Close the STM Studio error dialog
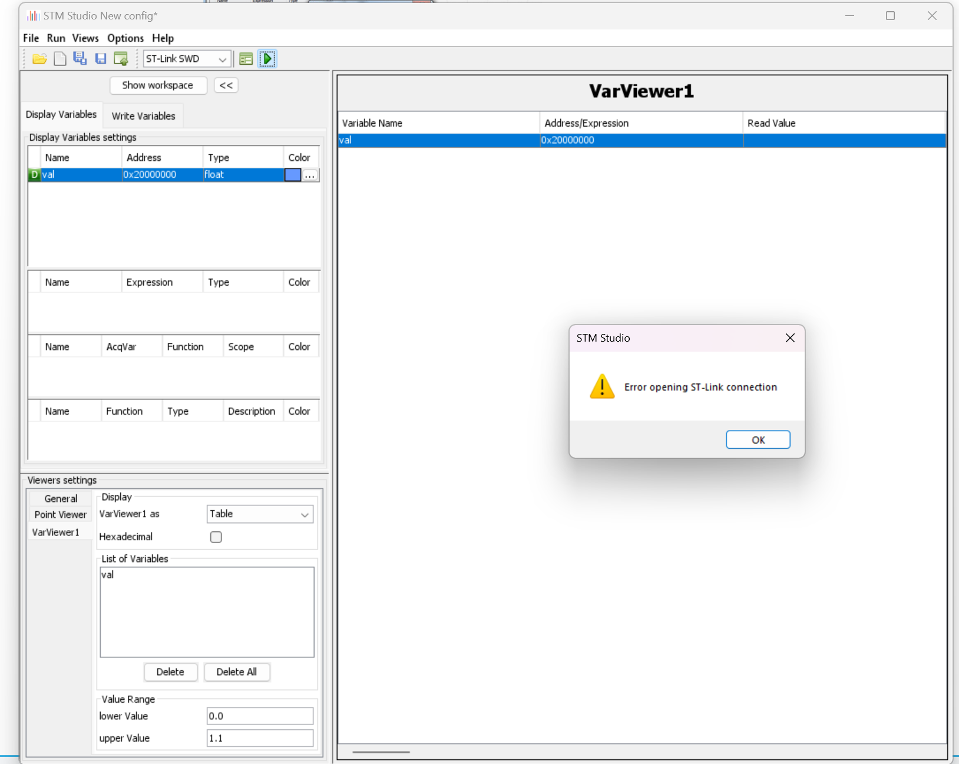The image size is (959, 764). tap(790, 338)
